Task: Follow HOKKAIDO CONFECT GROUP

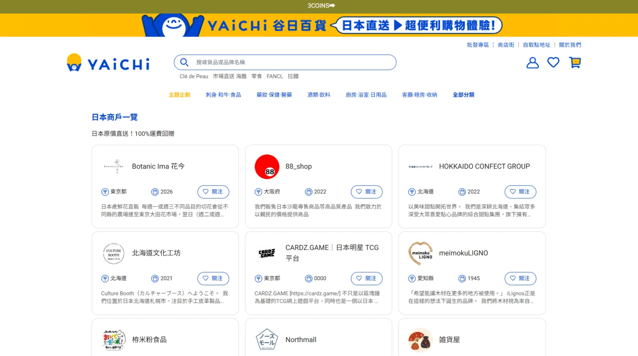Action: [520, 192]
